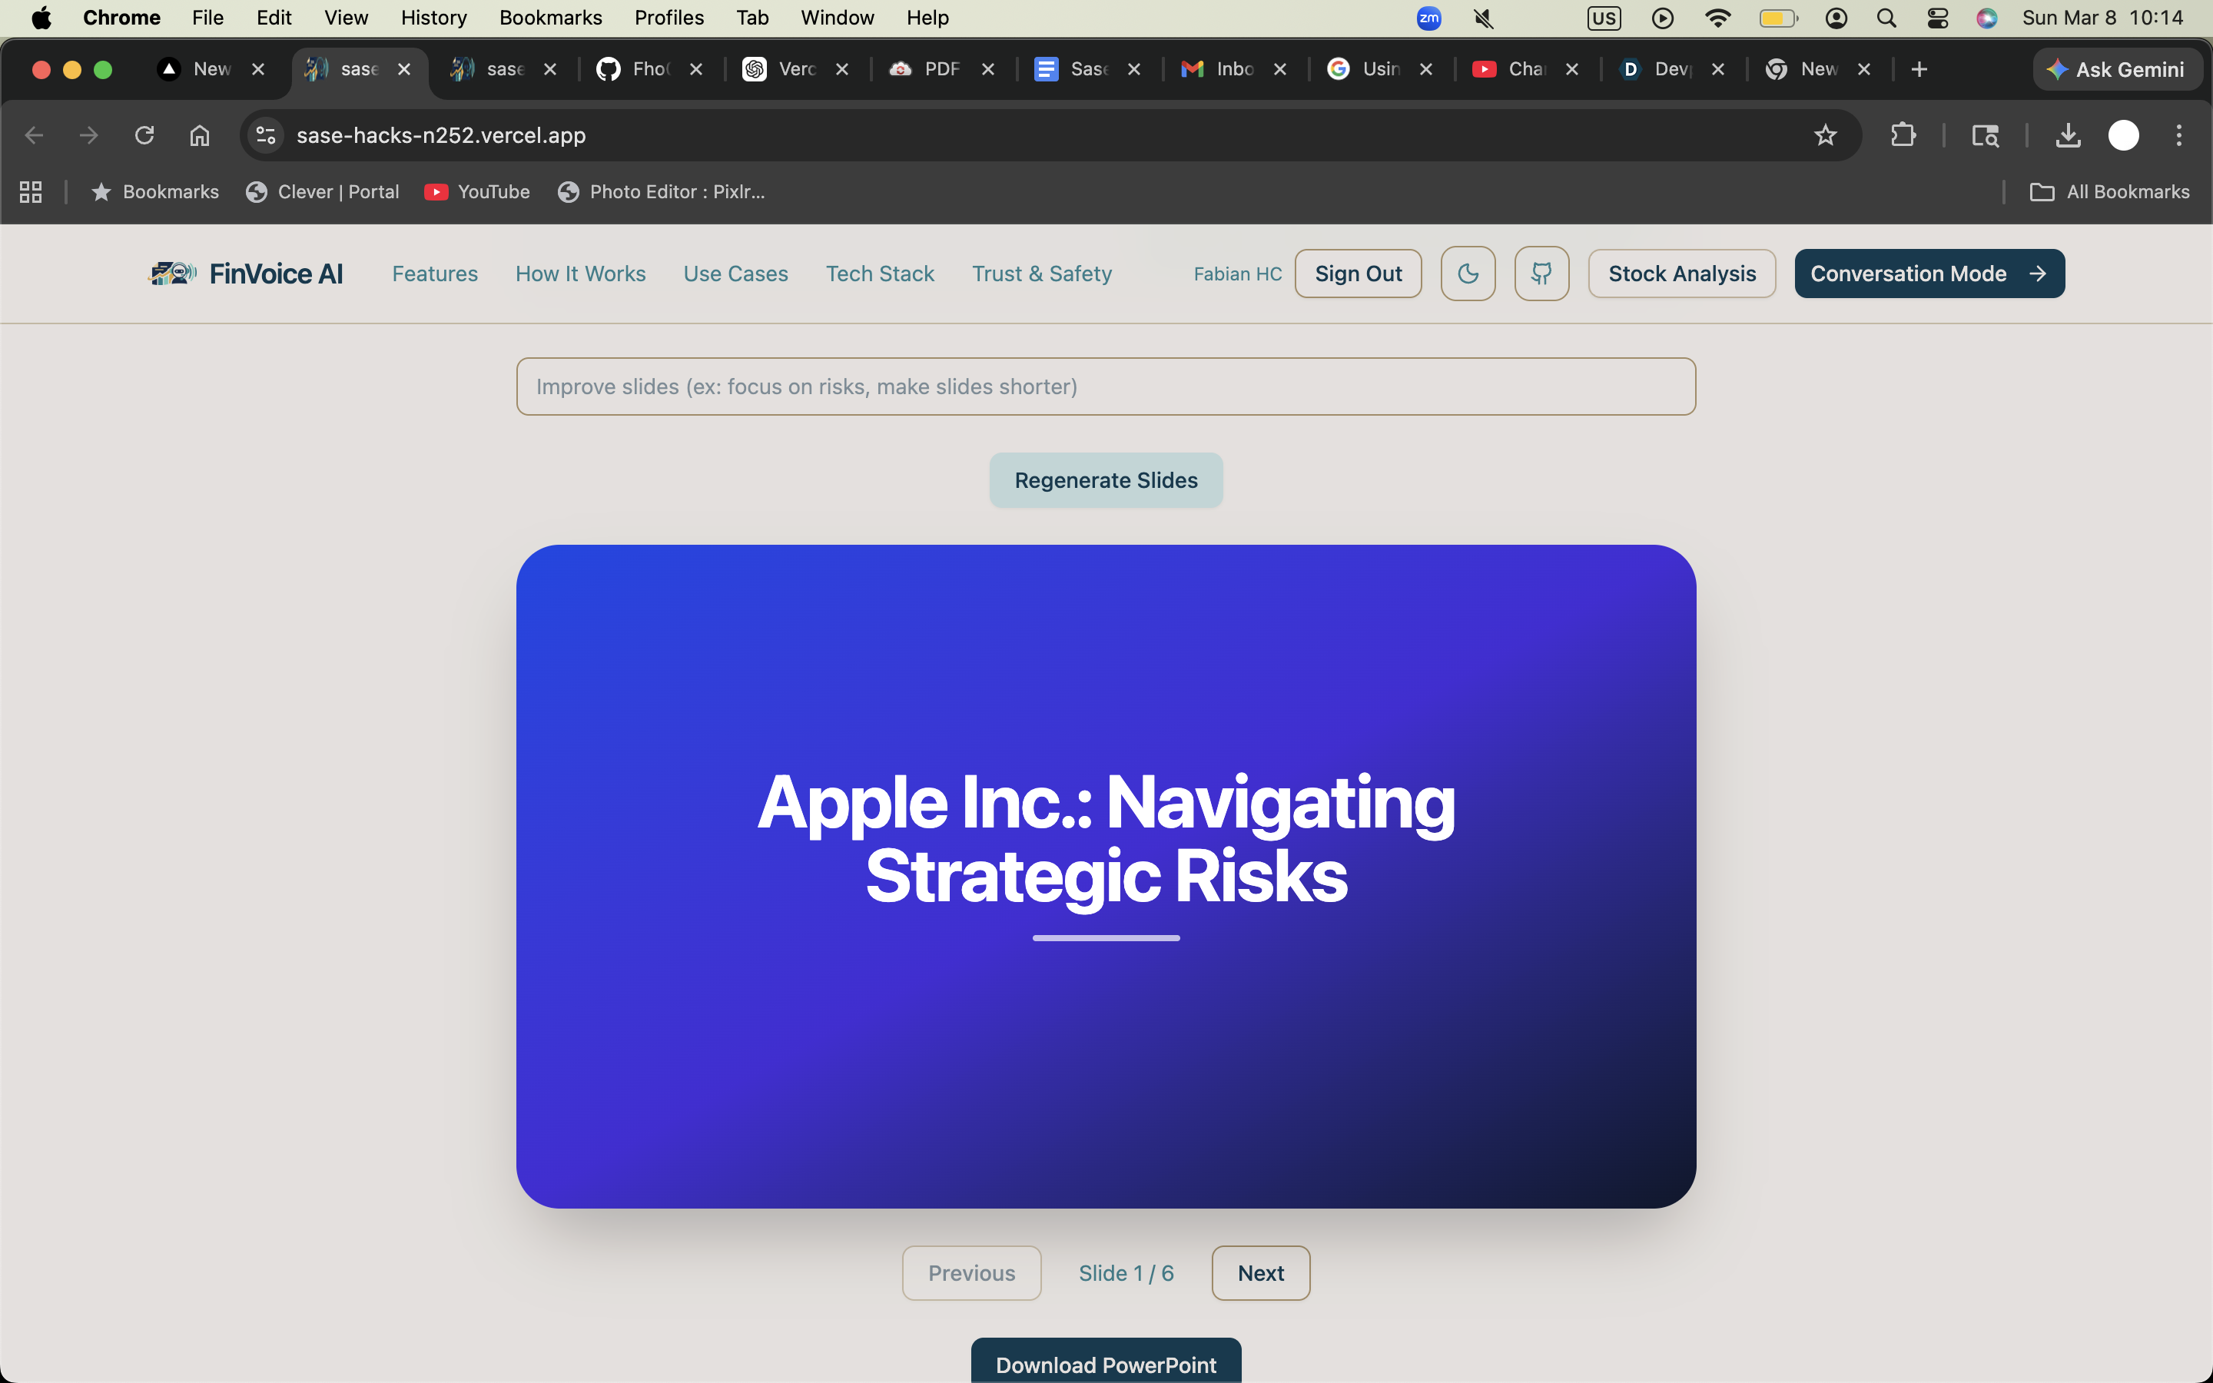Reload the page

[x=144, y=135]
